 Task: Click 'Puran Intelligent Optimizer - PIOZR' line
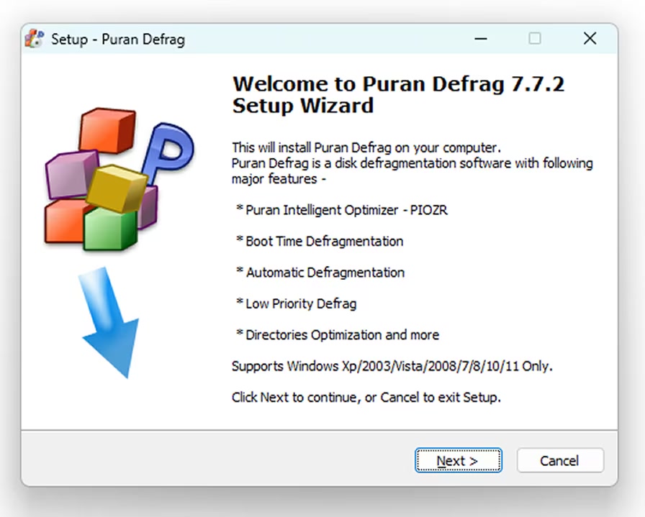coord(342,210)
